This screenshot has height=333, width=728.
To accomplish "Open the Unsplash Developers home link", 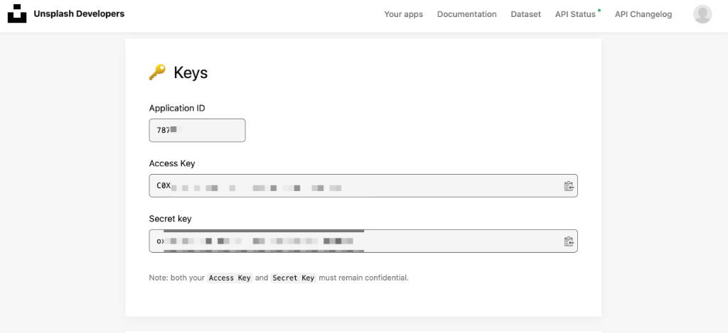I will point(79,14).
